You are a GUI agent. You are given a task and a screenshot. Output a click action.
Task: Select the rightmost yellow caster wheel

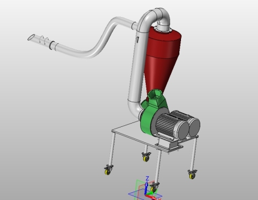[193, 176]
